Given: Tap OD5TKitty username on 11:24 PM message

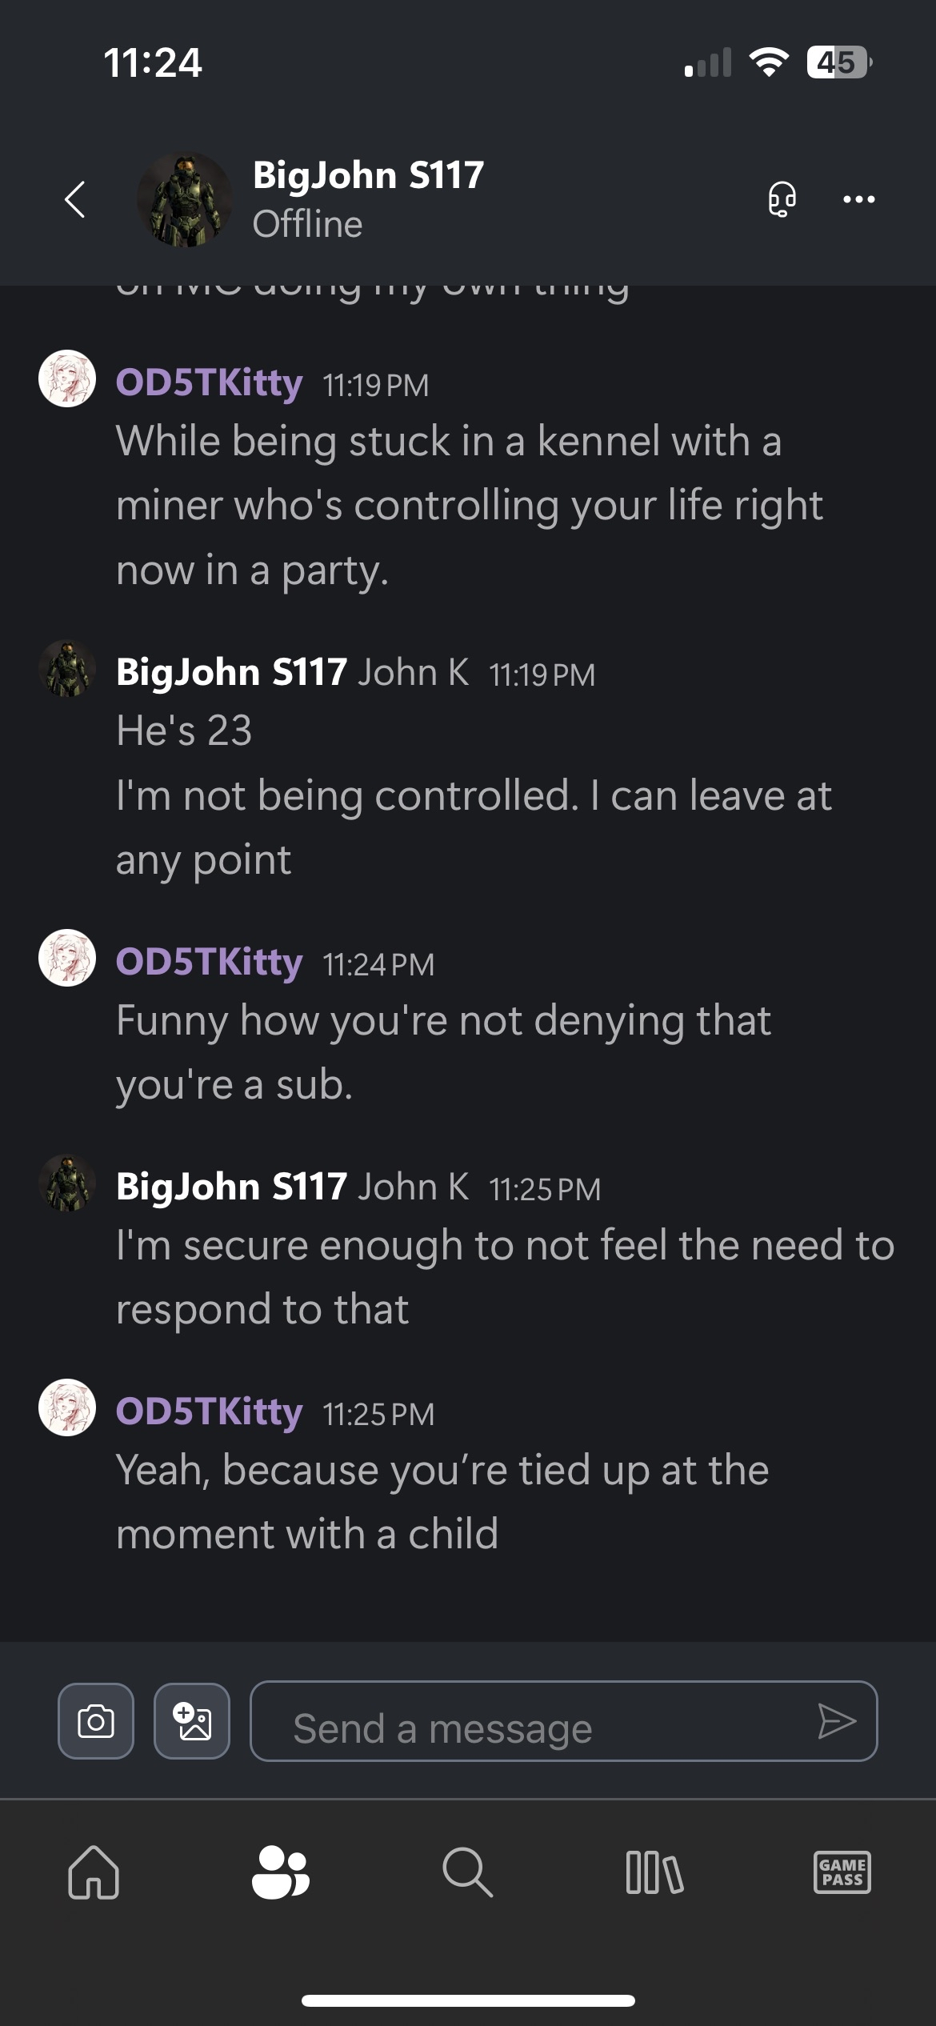Looking at the screenshot, I should tap(210, 962).
